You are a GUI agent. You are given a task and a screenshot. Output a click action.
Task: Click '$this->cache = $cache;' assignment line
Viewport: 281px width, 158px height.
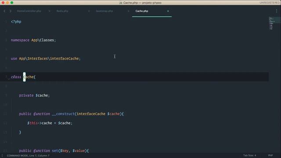click(50, 123)
